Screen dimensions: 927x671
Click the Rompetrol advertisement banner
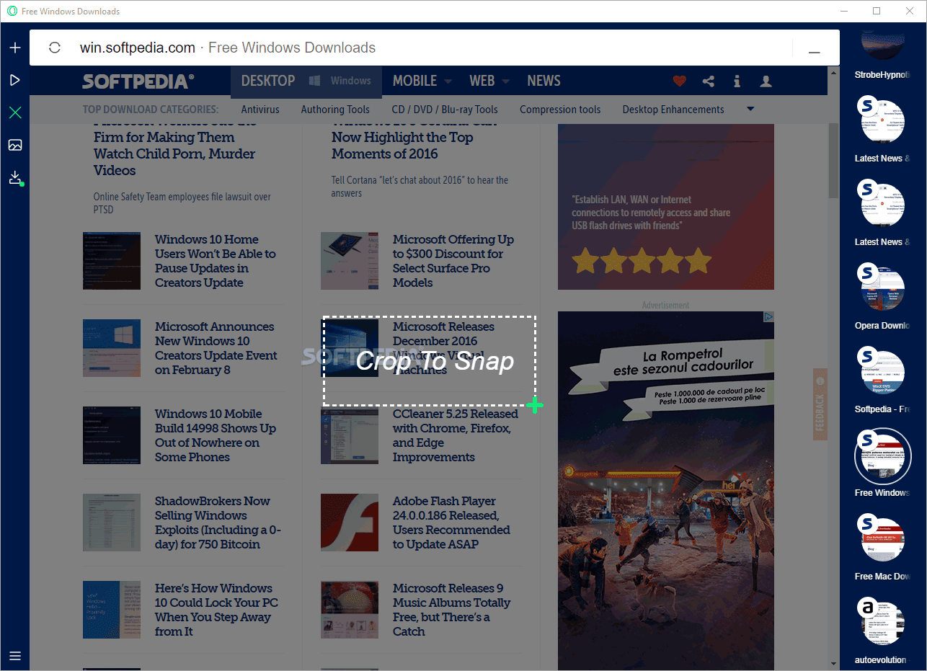666,491
